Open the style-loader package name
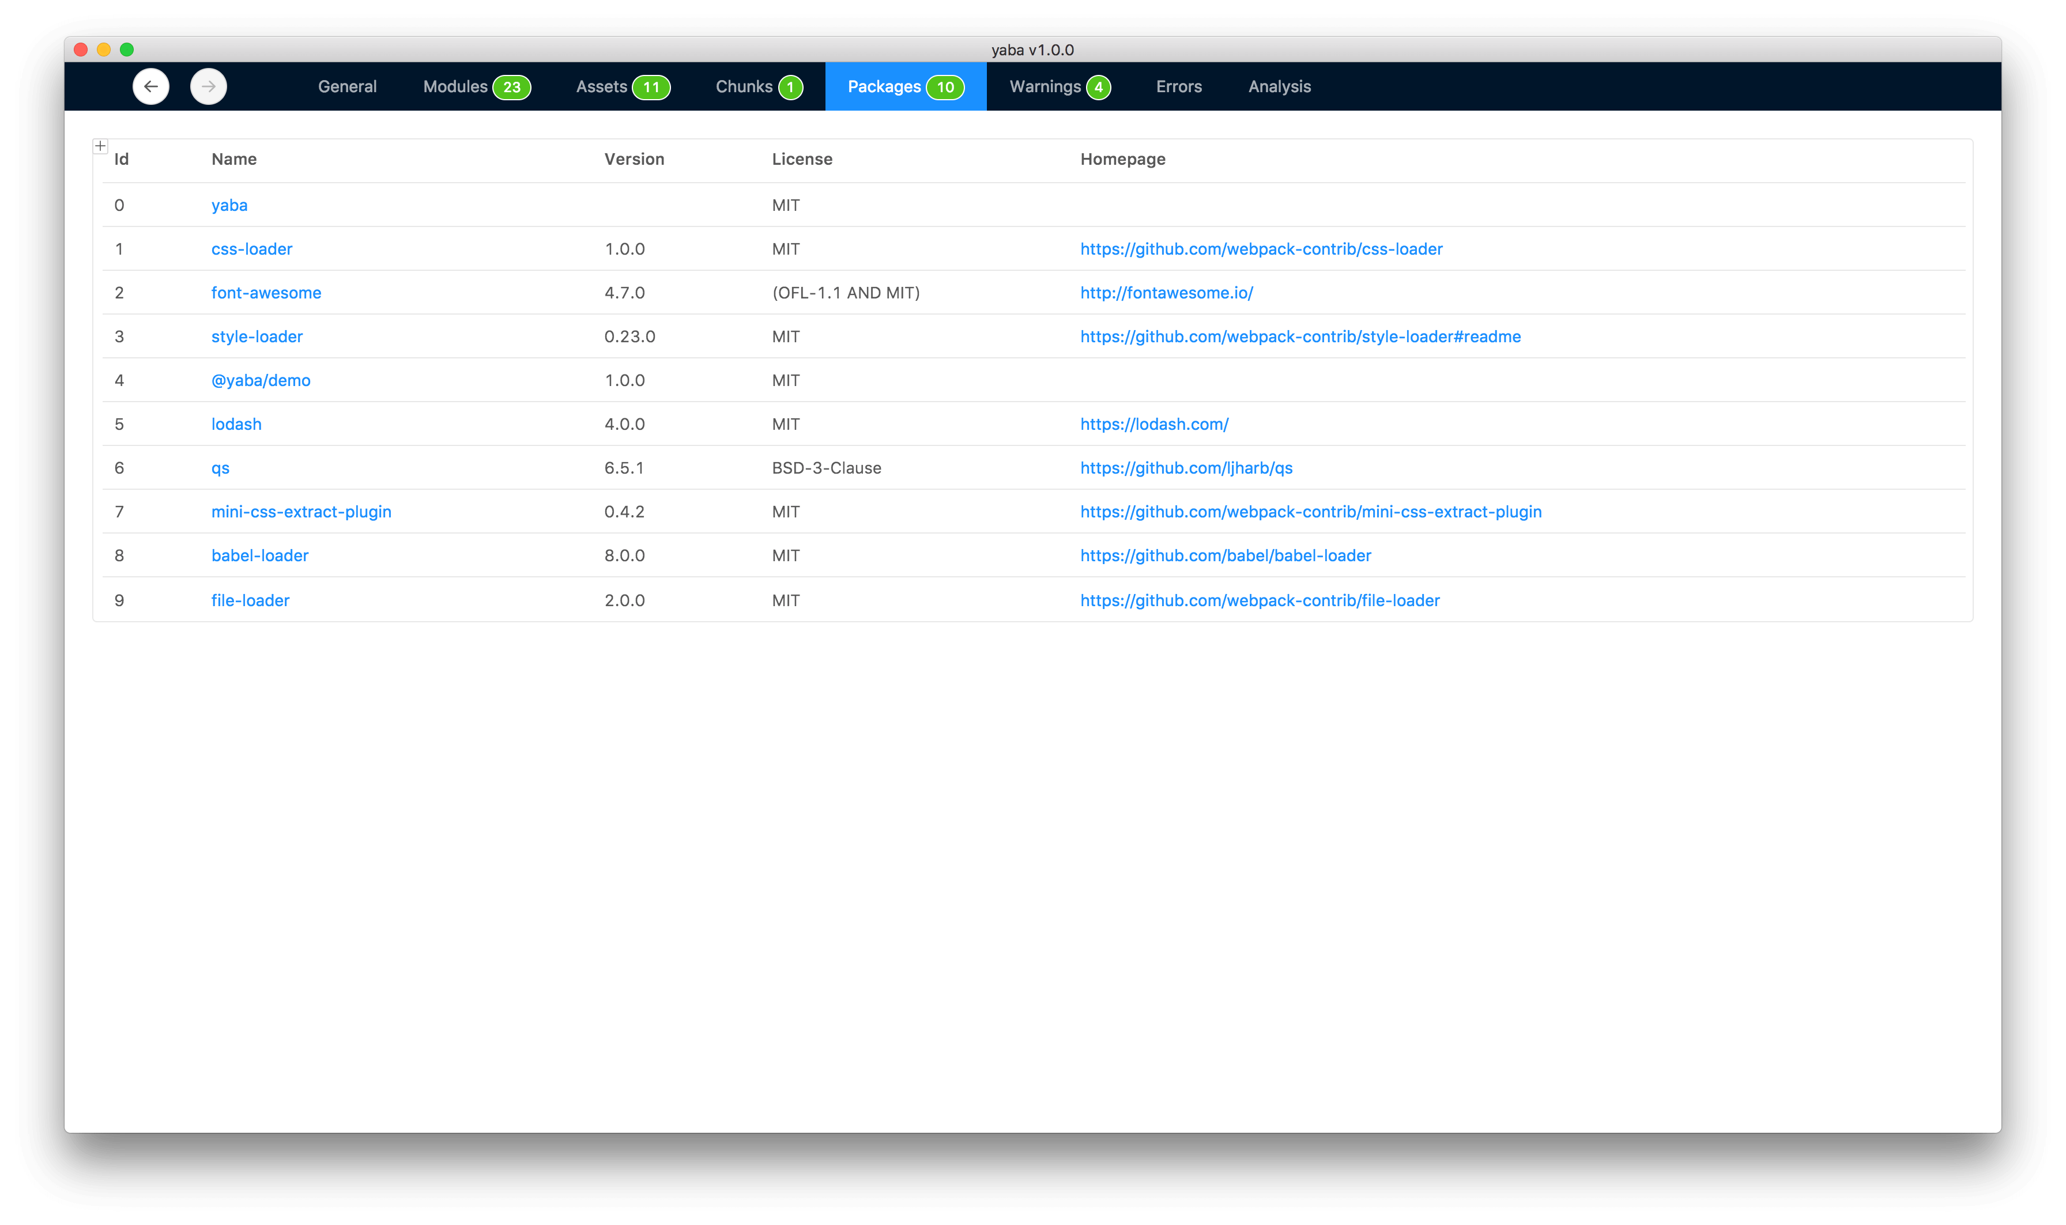 257,336
